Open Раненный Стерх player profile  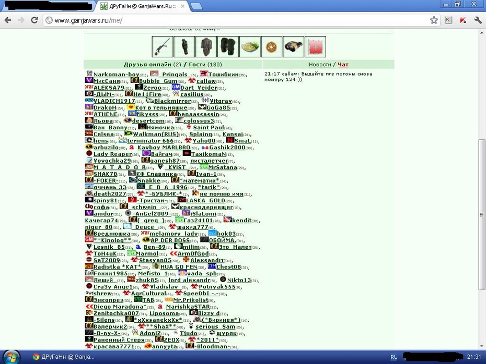click(x=119, y=340)
